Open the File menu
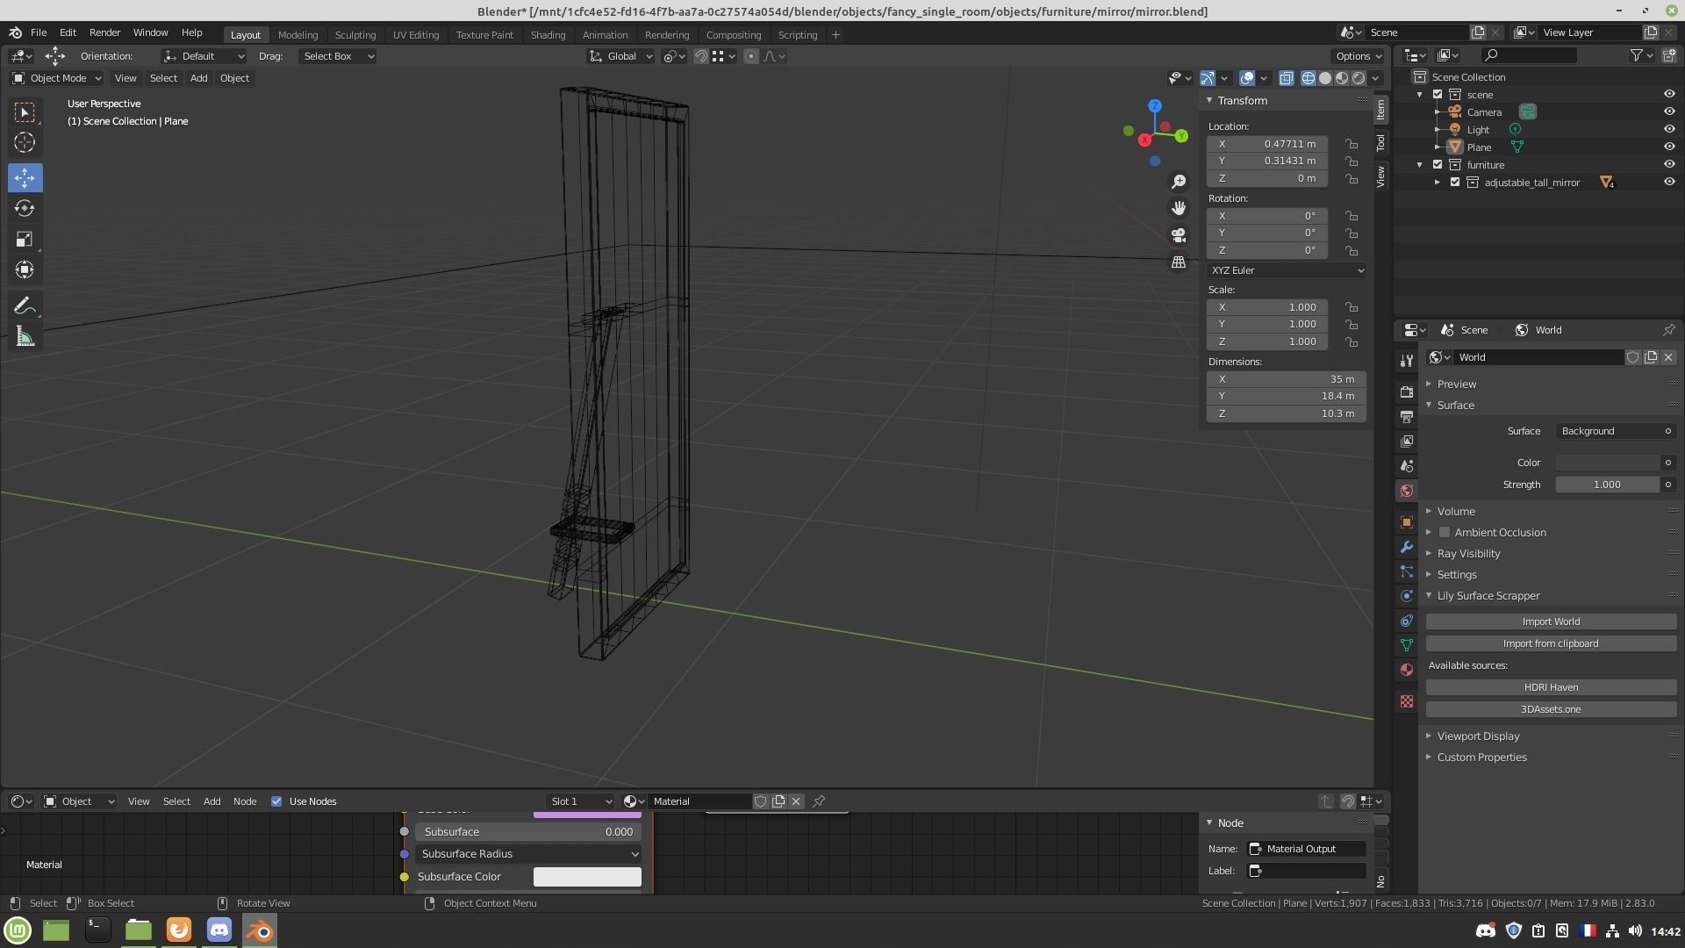Image resolution: width=1685 pixels, height=948 pixels. coord(39,32)
